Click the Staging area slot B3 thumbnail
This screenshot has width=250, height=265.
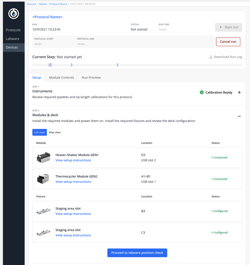pos(43,211)
